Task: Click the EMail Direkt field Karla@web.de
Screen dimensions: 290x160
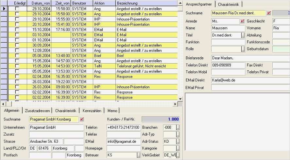Action: pos(250,80)
